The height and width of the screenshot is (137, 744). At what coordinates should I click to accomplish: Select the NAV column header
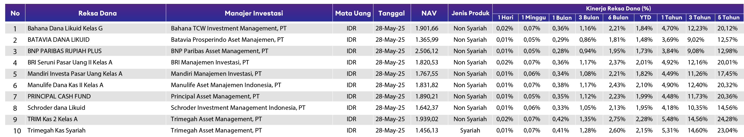click(429, 13)
